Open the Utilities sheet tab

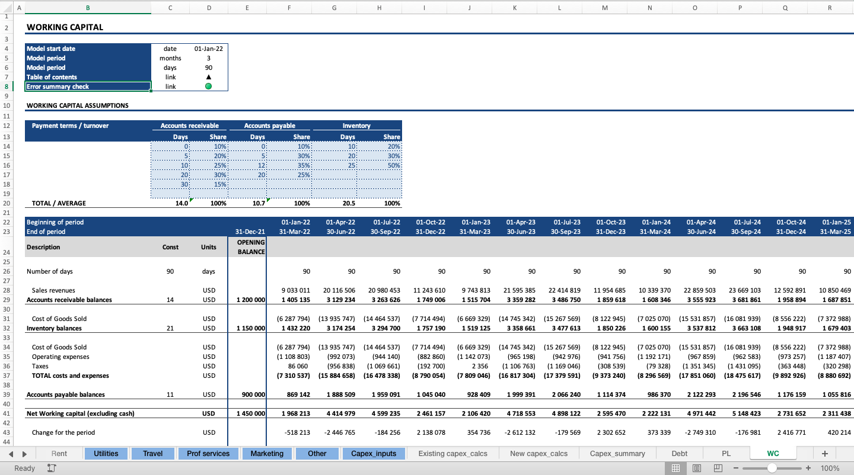pyautogui.click(x=106, y=454)
